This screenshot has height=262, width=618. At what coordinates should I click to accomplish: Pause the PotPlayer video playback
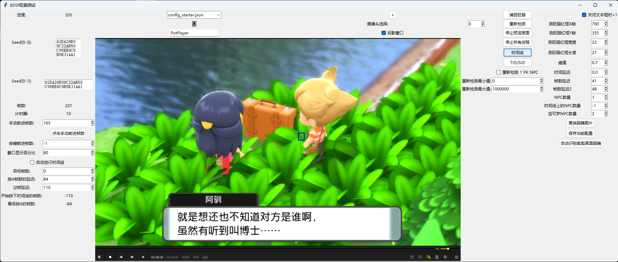pos(99,257)
